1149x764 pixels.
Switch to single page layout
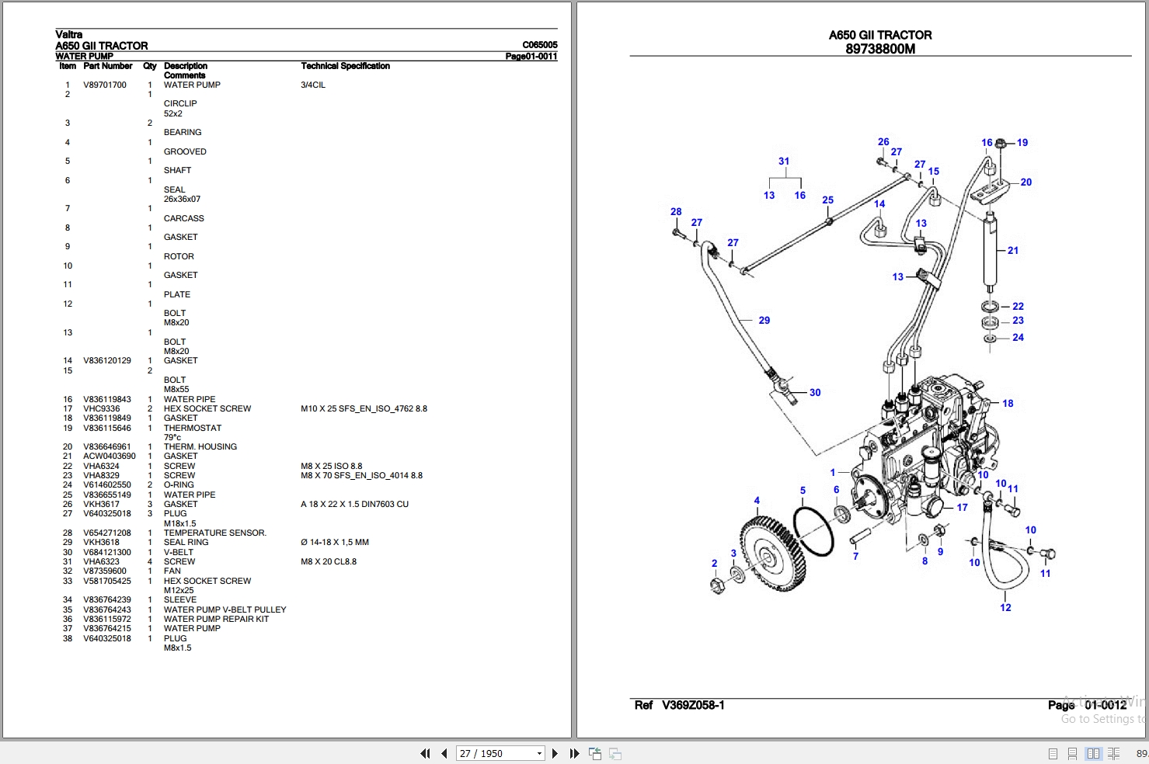[1053, 753]
